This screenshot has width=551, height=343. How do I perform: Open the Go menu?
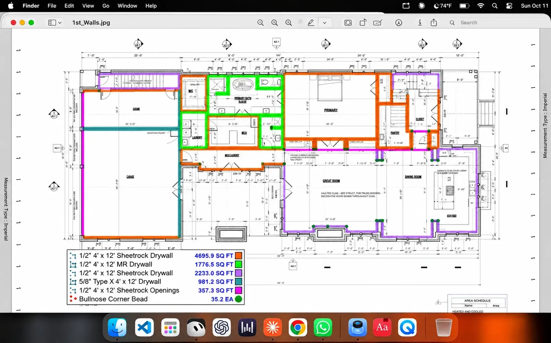(106, 6)
